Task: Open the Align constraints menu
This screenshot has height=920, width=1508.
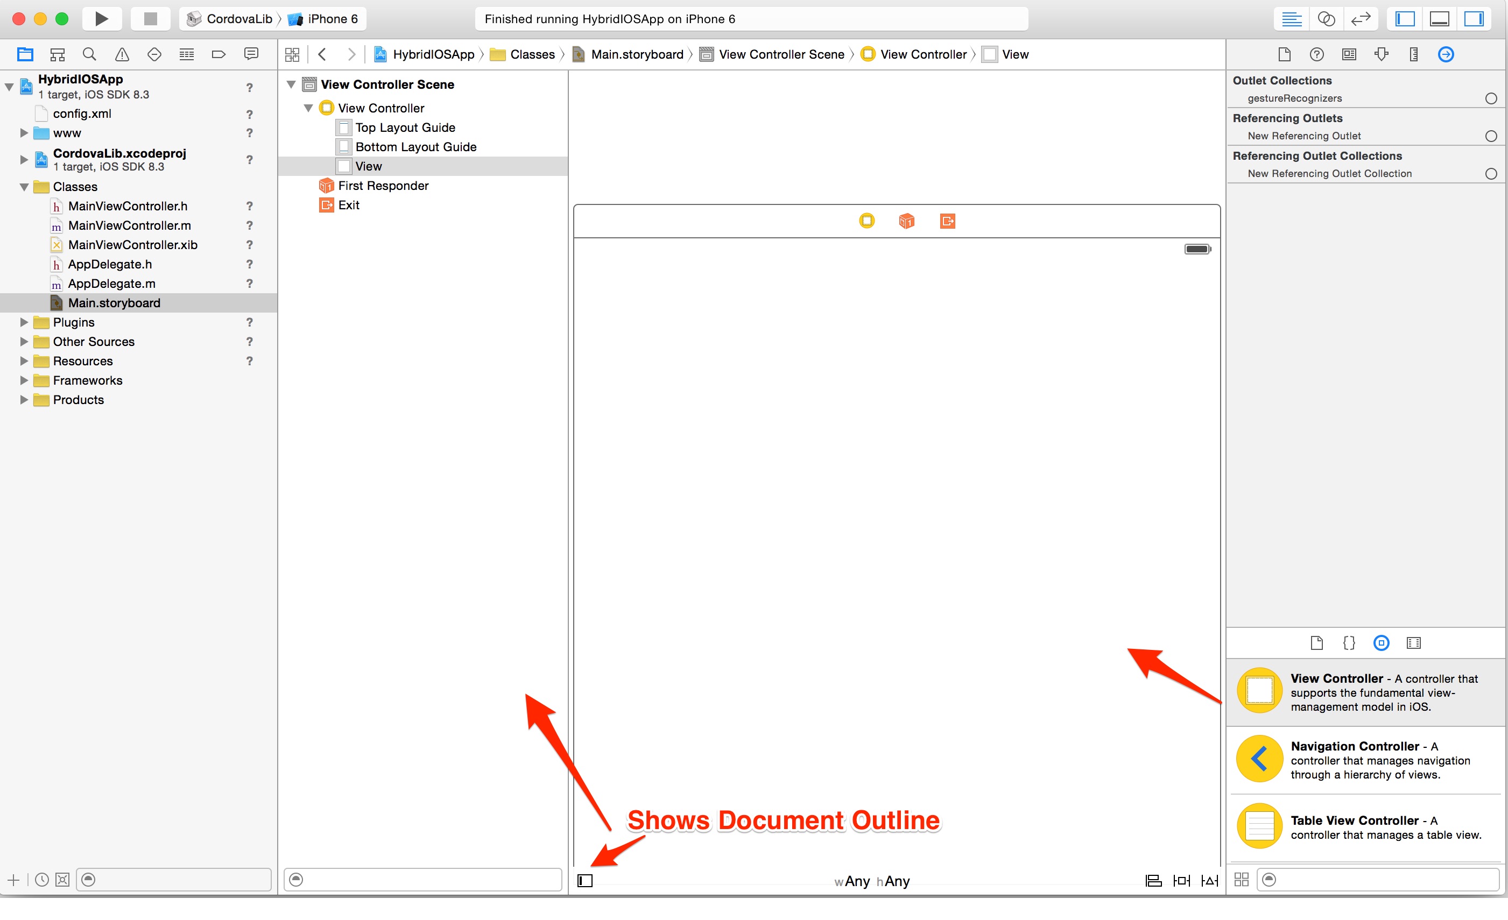Action: (x=1154, y=880)
